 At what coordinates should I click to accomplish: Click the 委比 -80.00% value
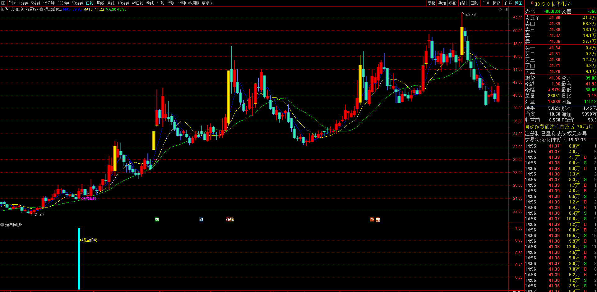point(552,11)
